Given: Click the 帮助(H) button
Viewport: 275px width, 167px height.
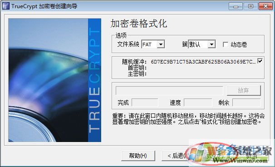Looking at the screenshot, I should [138, 156].
